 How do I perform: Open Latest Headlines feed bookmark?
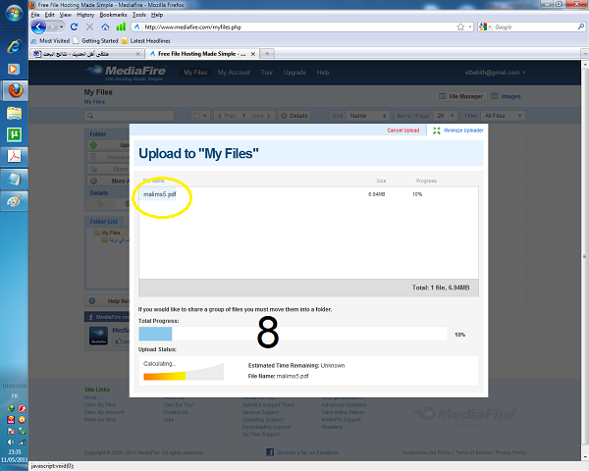coord(145,40)
